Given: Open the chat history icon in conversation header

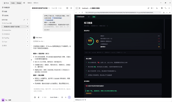Looking at the screenshot, I should (x=67, y=8).
